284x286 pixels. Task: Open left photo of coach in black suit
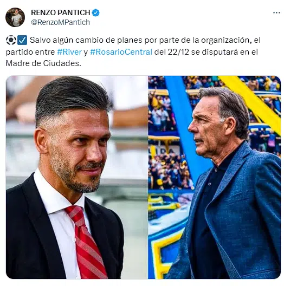click(x=77, y=177)
